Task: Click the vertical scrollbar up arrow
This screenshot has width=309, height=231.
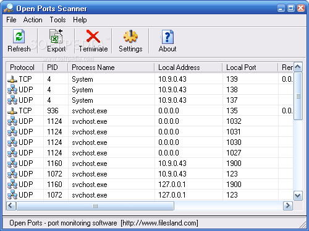Action: coord(298,67)
